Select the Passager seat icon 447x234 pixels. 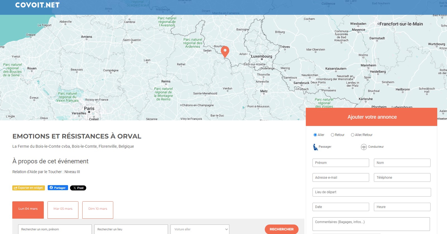point(315,147)
